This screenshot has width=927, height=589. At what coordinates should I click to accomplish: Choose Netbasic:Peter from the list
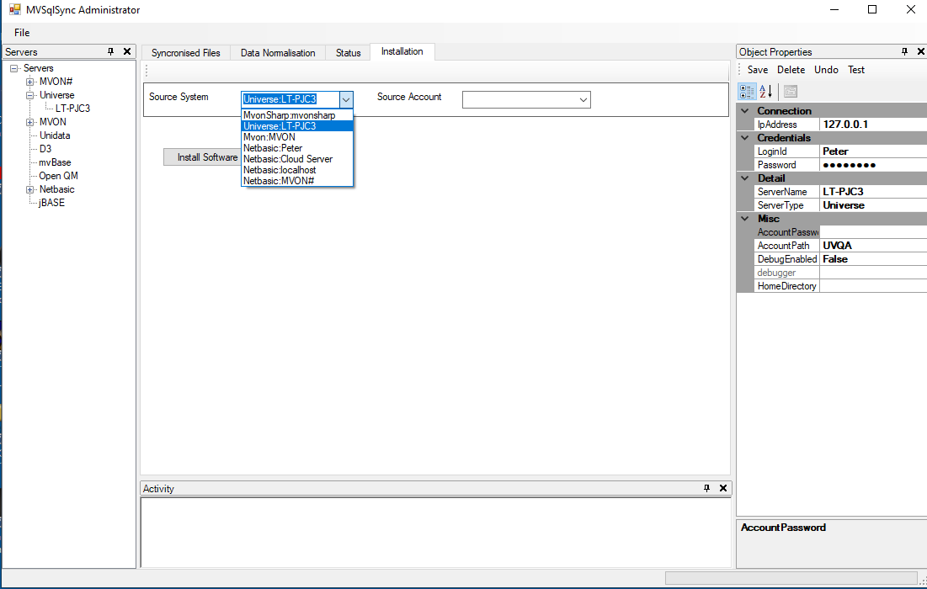(x=297, y=148)
